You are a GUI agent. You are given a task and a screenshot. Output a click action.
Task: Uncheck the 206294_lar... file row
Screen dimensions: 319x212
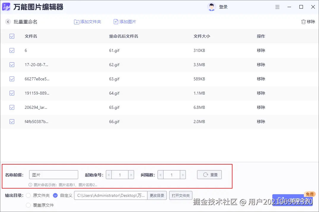point(12,107)
